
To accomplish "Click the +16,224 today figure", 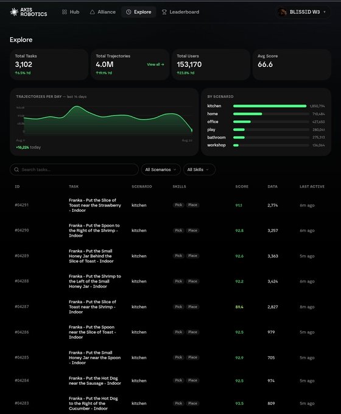I will pos(28,147).
